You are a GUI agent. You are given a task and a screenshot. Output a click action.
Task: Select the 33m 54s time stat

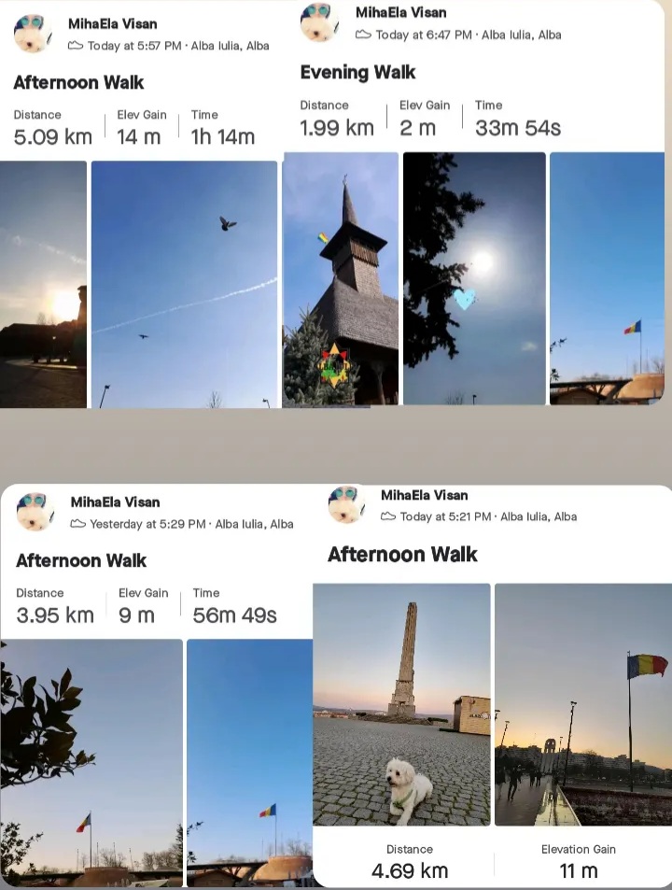pos(518,120)
